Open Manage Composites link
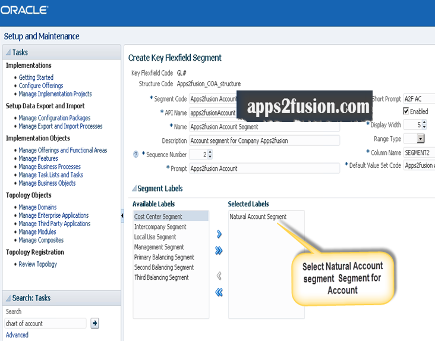 click(x=41, y=240)
